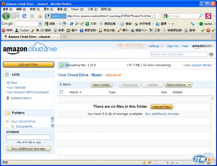
Task: Open the search engine selector dropdown
Action: 169,16
